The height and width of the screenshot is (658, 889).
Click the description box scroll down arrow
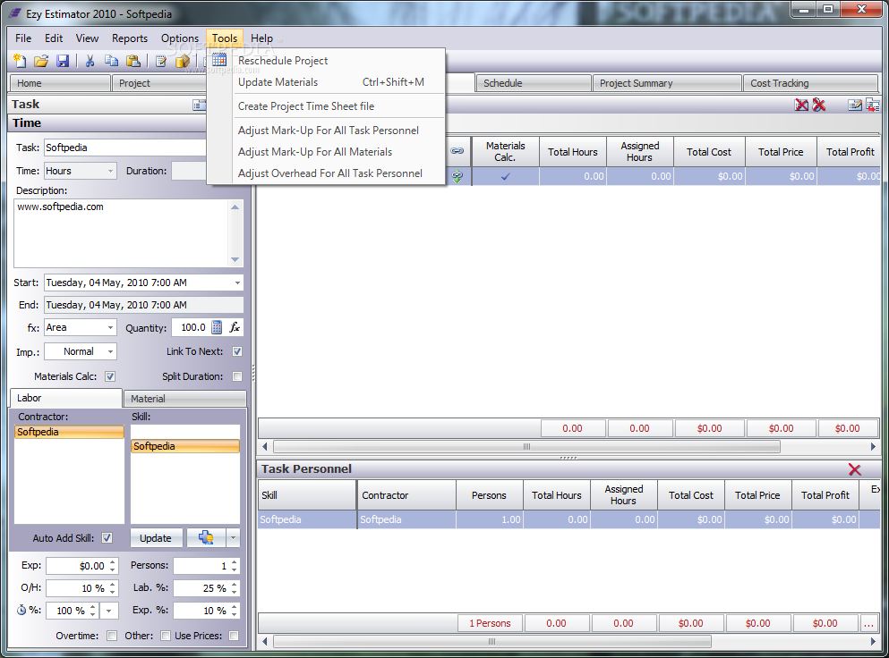[235, 259]
